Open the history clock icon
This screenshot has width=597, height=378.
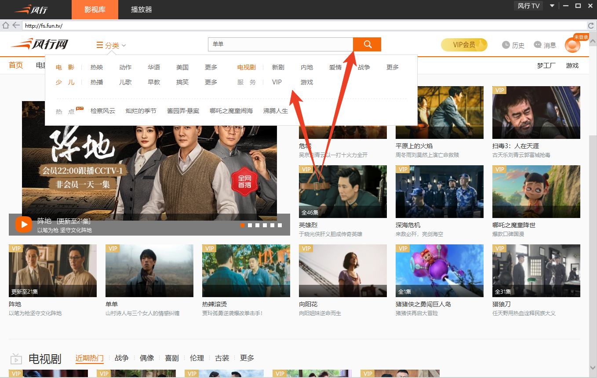506,45
